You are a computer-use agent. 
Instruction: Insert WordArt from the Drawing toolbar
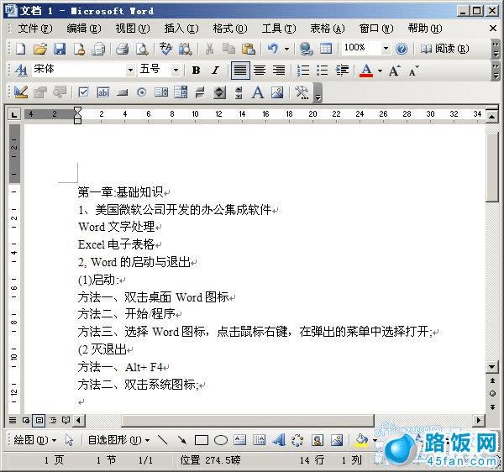tap(279, 440)
